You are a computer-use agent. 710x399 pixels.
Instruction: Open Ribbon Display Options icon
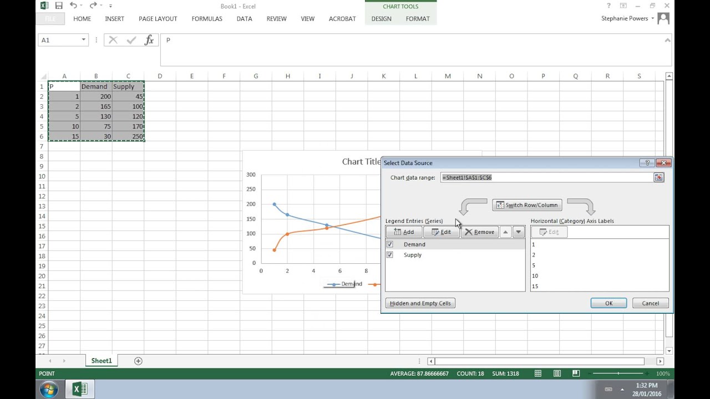(x=623, y=6)
